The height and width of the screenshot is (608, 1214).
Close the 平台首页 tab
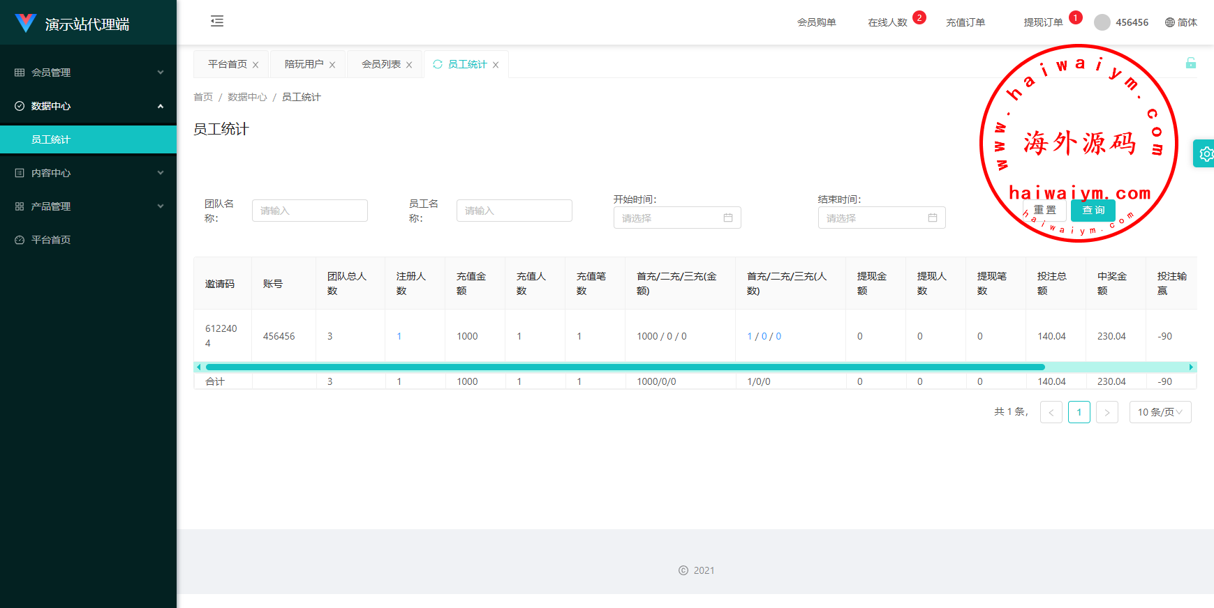coord(256,65)
